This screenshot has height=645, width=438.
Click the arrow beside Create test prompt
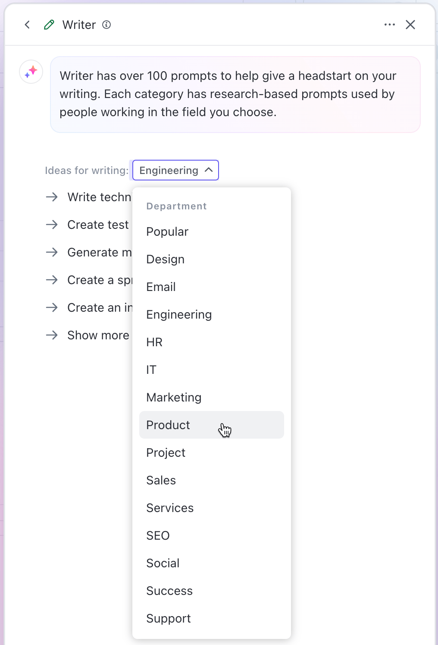[51, 224]
